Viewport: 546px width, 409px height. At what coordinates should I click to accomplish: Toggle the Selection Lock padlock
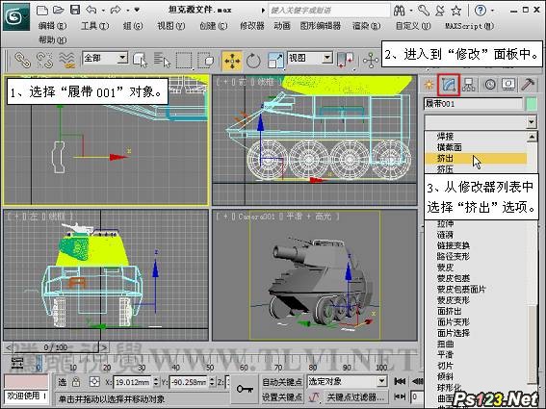(75, 382)
